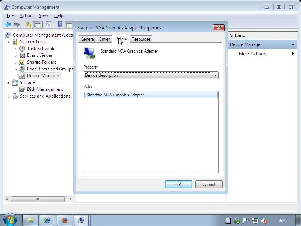Click the muted volume tray icon

coord(265,221)
